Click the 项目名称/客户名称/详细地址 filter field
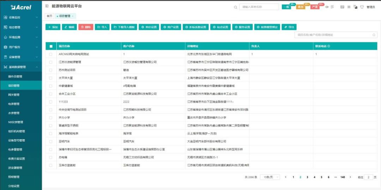The image size is (381, 190). [336, 35]
